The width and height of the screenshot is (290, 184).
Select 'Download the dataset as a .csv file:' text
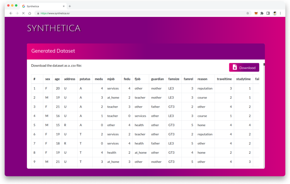point(56,66)
